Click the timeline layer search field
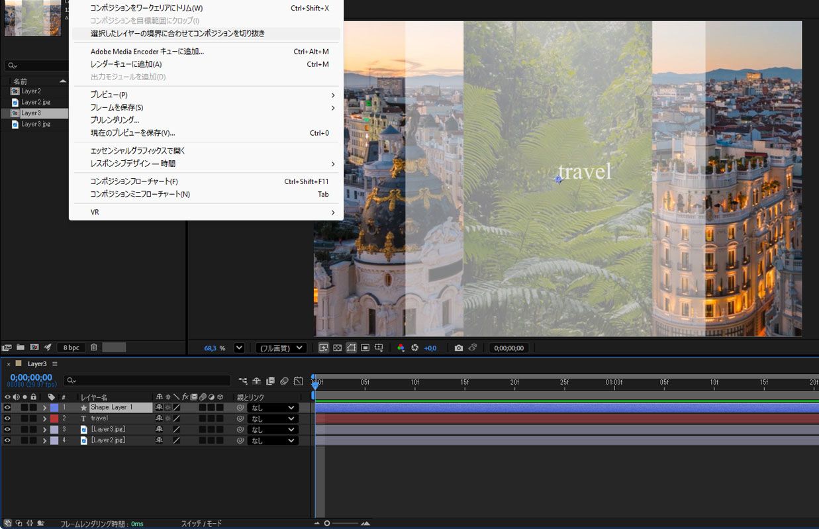This screenshot has width=819, height=529. [147, 381]
